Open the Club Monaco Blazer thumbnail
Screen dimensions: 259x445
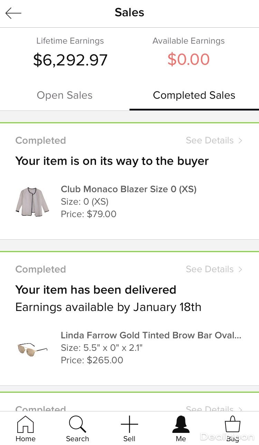tap(32, 202)
